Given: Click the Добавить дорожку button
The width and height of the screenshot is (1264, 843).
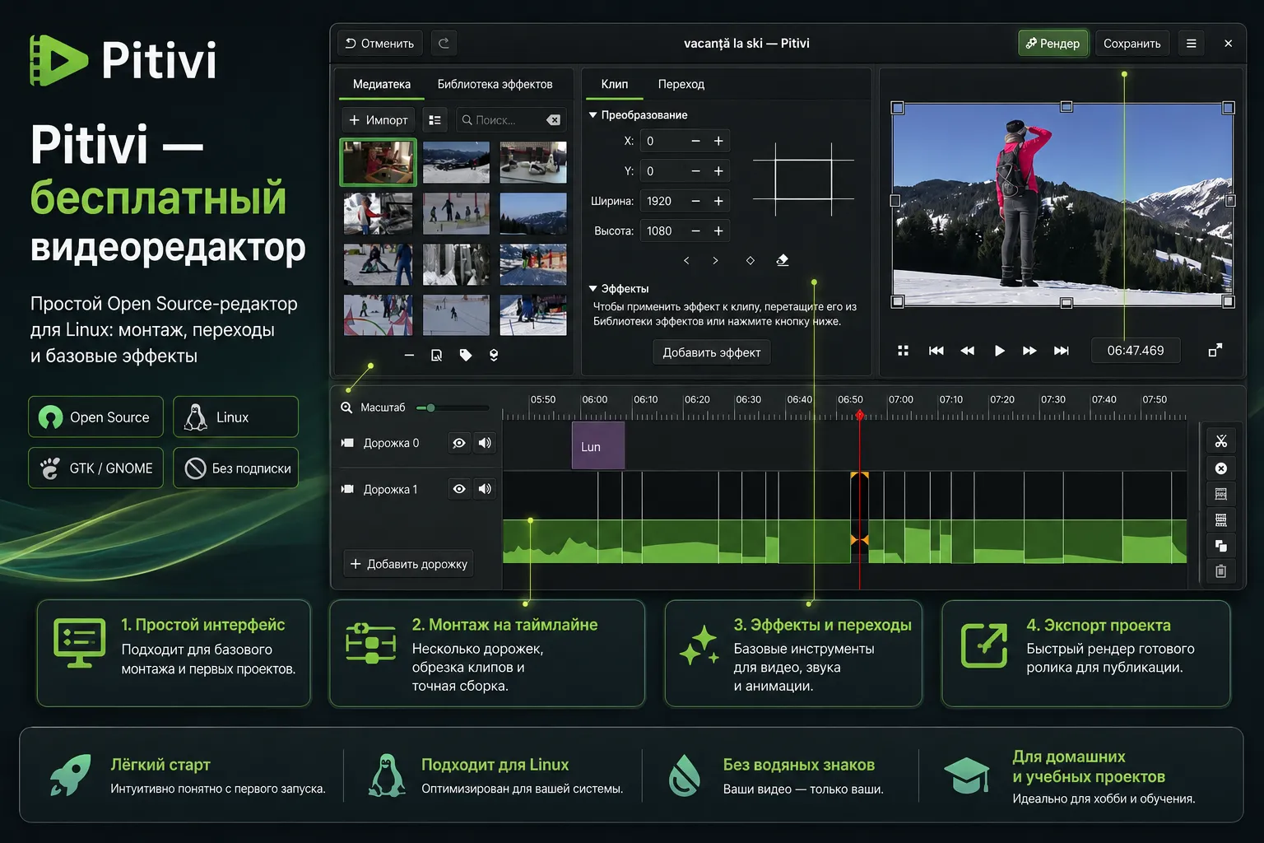Looking at the screenshot, I should click(x=408, y=564).
